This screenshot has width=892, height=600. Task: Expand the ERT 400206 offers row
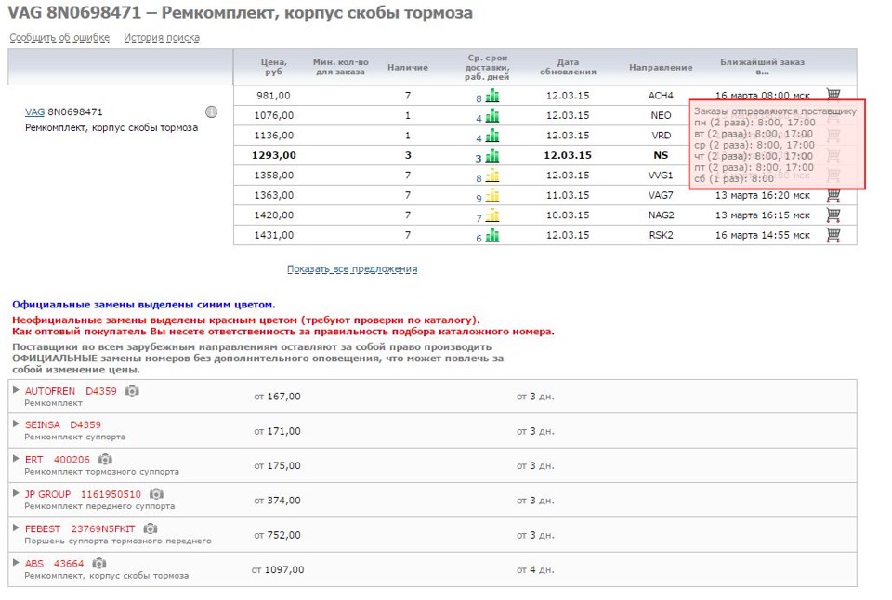[16, 459]
